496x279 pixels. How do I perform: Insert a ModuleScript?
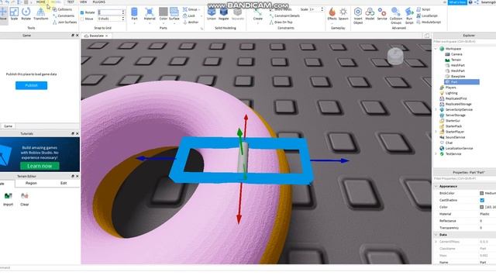pos(429,22)
